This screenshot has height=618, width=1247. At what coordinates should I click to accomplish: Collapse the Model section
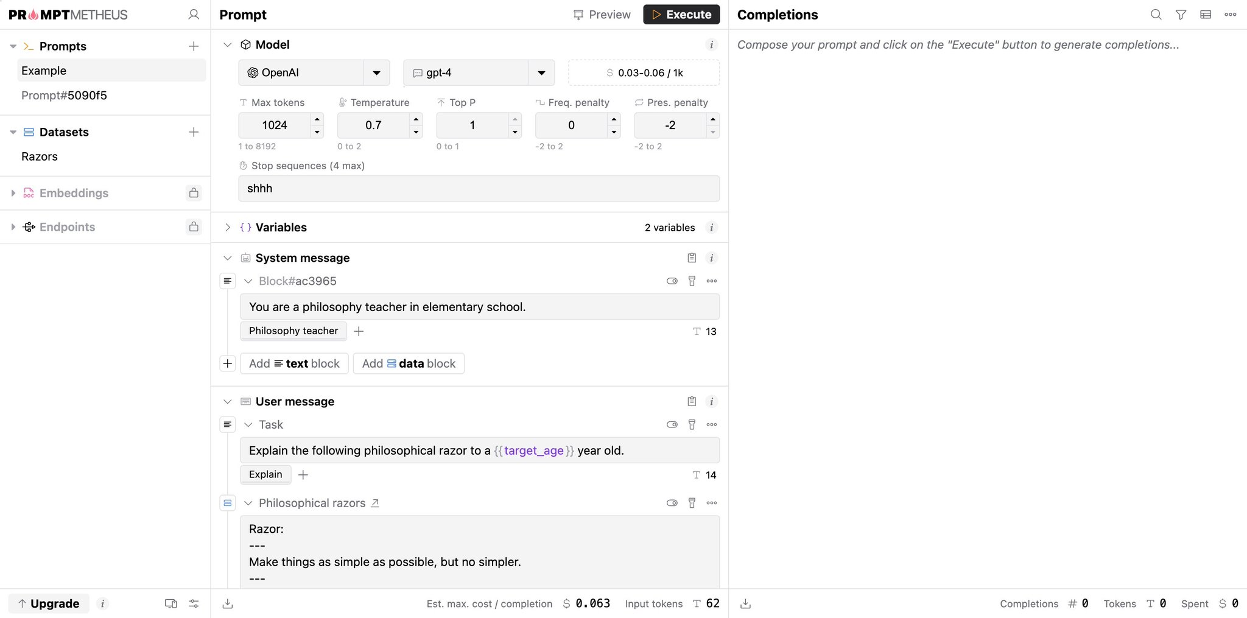tap(228, 44)
